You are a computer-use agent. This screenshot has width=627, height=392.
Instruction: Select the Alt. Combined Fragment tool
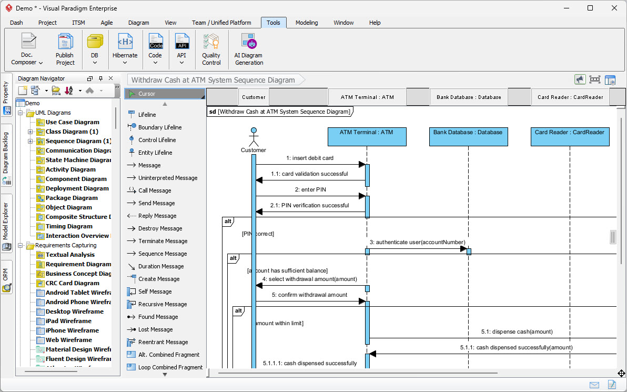(x=165, y=355)
